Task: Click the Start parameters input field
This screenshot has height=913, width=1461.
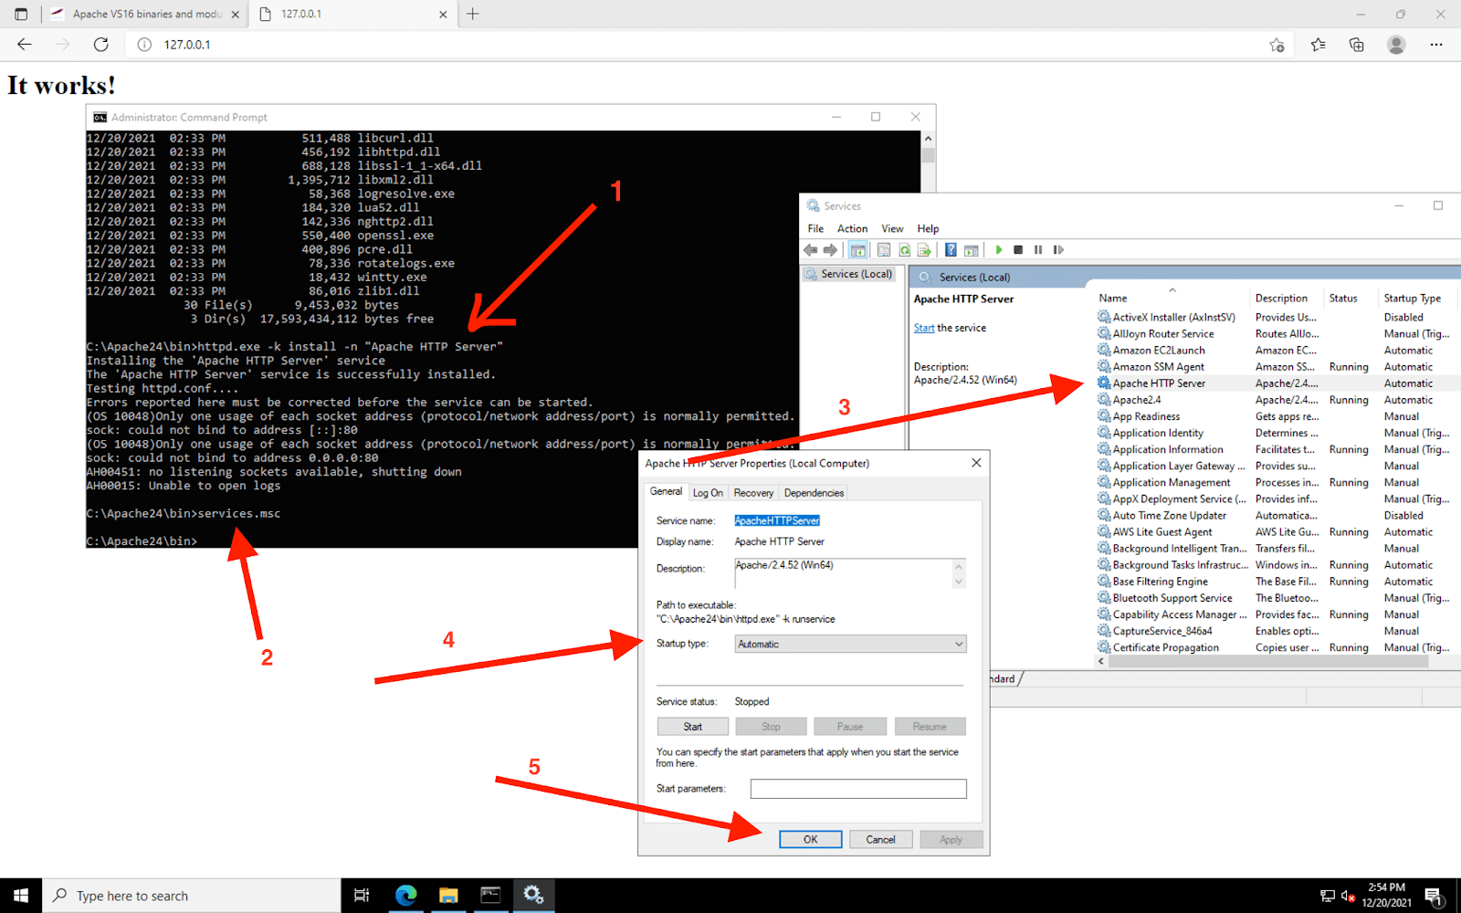Action: (857, 789)
